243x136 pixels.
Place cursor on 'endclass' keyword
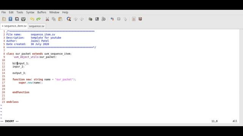13,102
